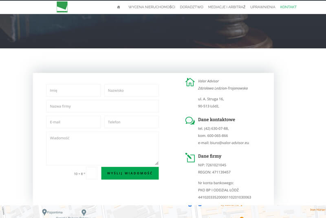326x218 pixels.
Task: Focus the Imię input field
Action: [x=73, y=90]
